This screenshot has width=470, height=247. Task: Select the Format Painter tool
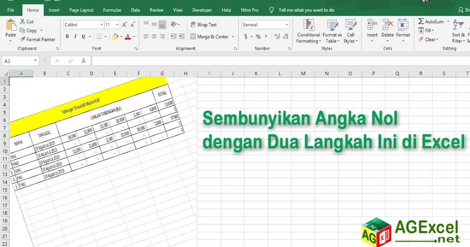38,39
